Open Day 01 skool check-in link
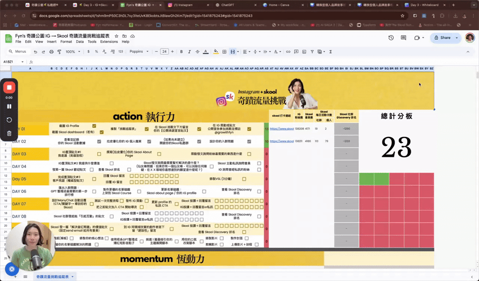 (x=282, y=129)
